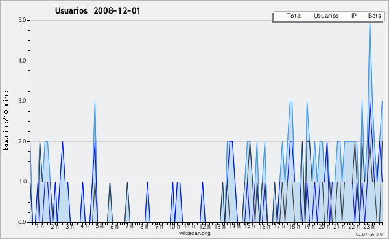Click the '2 h' x-axis label
This screenshot has height=239, width=389.
pyautogui.click(x=55, y=226)
